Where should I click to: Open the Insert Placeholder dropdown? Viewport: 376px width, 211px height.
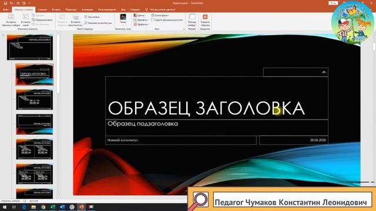(76, 21)
